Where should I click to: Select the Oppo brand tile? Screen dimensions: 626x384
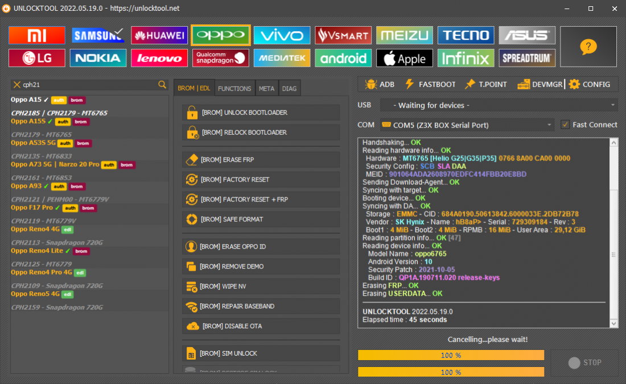(221, 35)
